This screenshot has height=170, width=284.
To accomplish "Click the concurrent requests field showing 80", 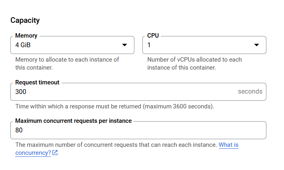I will click(138, 130).
